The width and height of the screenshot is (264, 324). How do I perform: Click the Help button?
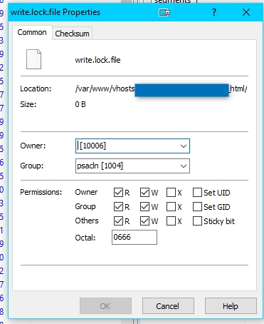pyautogui.click(x=231, y=306)
